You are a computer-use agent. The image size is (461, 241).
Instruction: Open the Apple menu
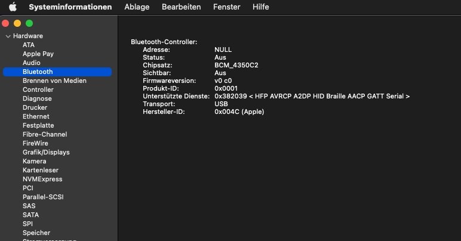tap(12, 7)
